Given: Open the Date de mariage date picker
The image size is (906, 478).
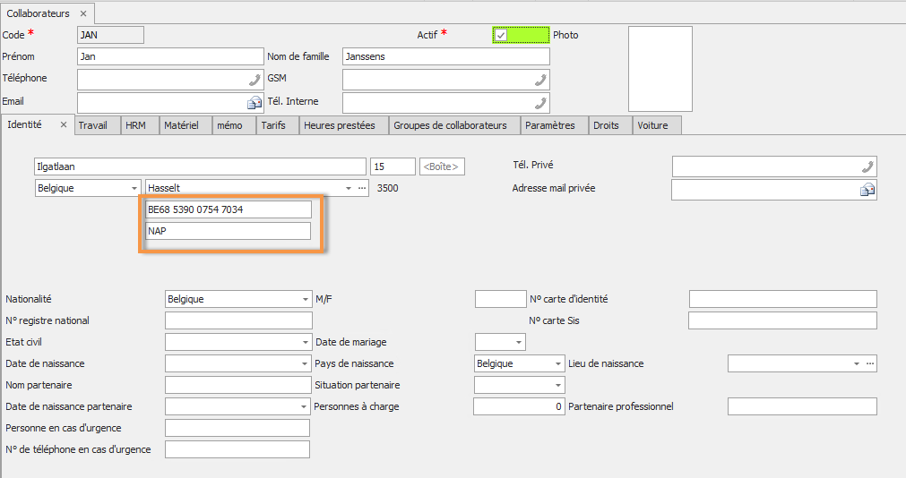Looking at the screenshot, I should point(519,342).
